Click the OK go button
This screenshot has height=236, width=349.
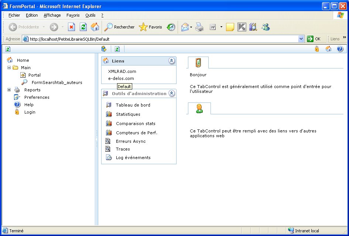314,39
